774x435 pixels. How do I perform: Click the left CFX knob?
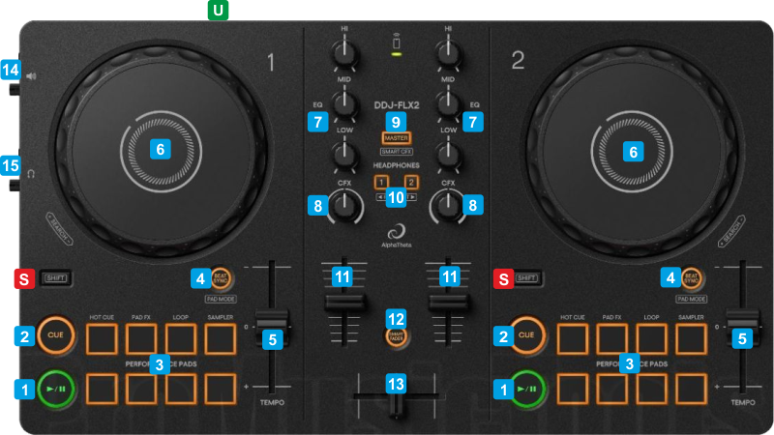coord(342,204)
